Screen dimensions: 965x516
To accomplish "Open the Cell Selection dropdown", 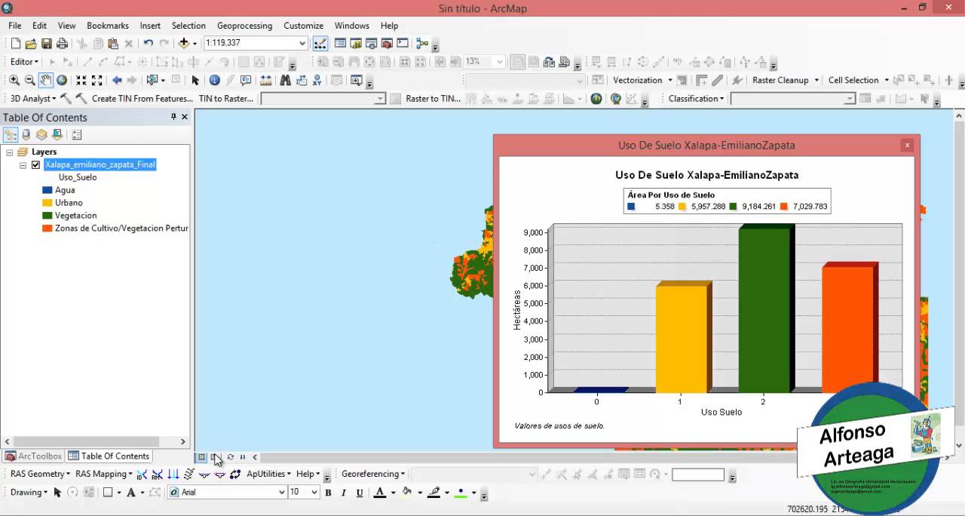I will (x=858, y=80).
